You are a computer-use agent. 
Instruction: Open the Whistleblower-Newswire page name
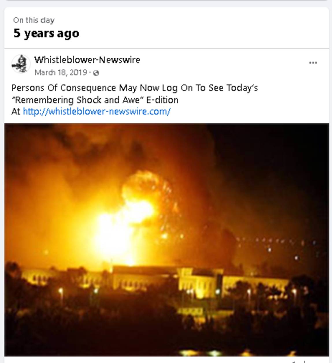coord(87,60)
